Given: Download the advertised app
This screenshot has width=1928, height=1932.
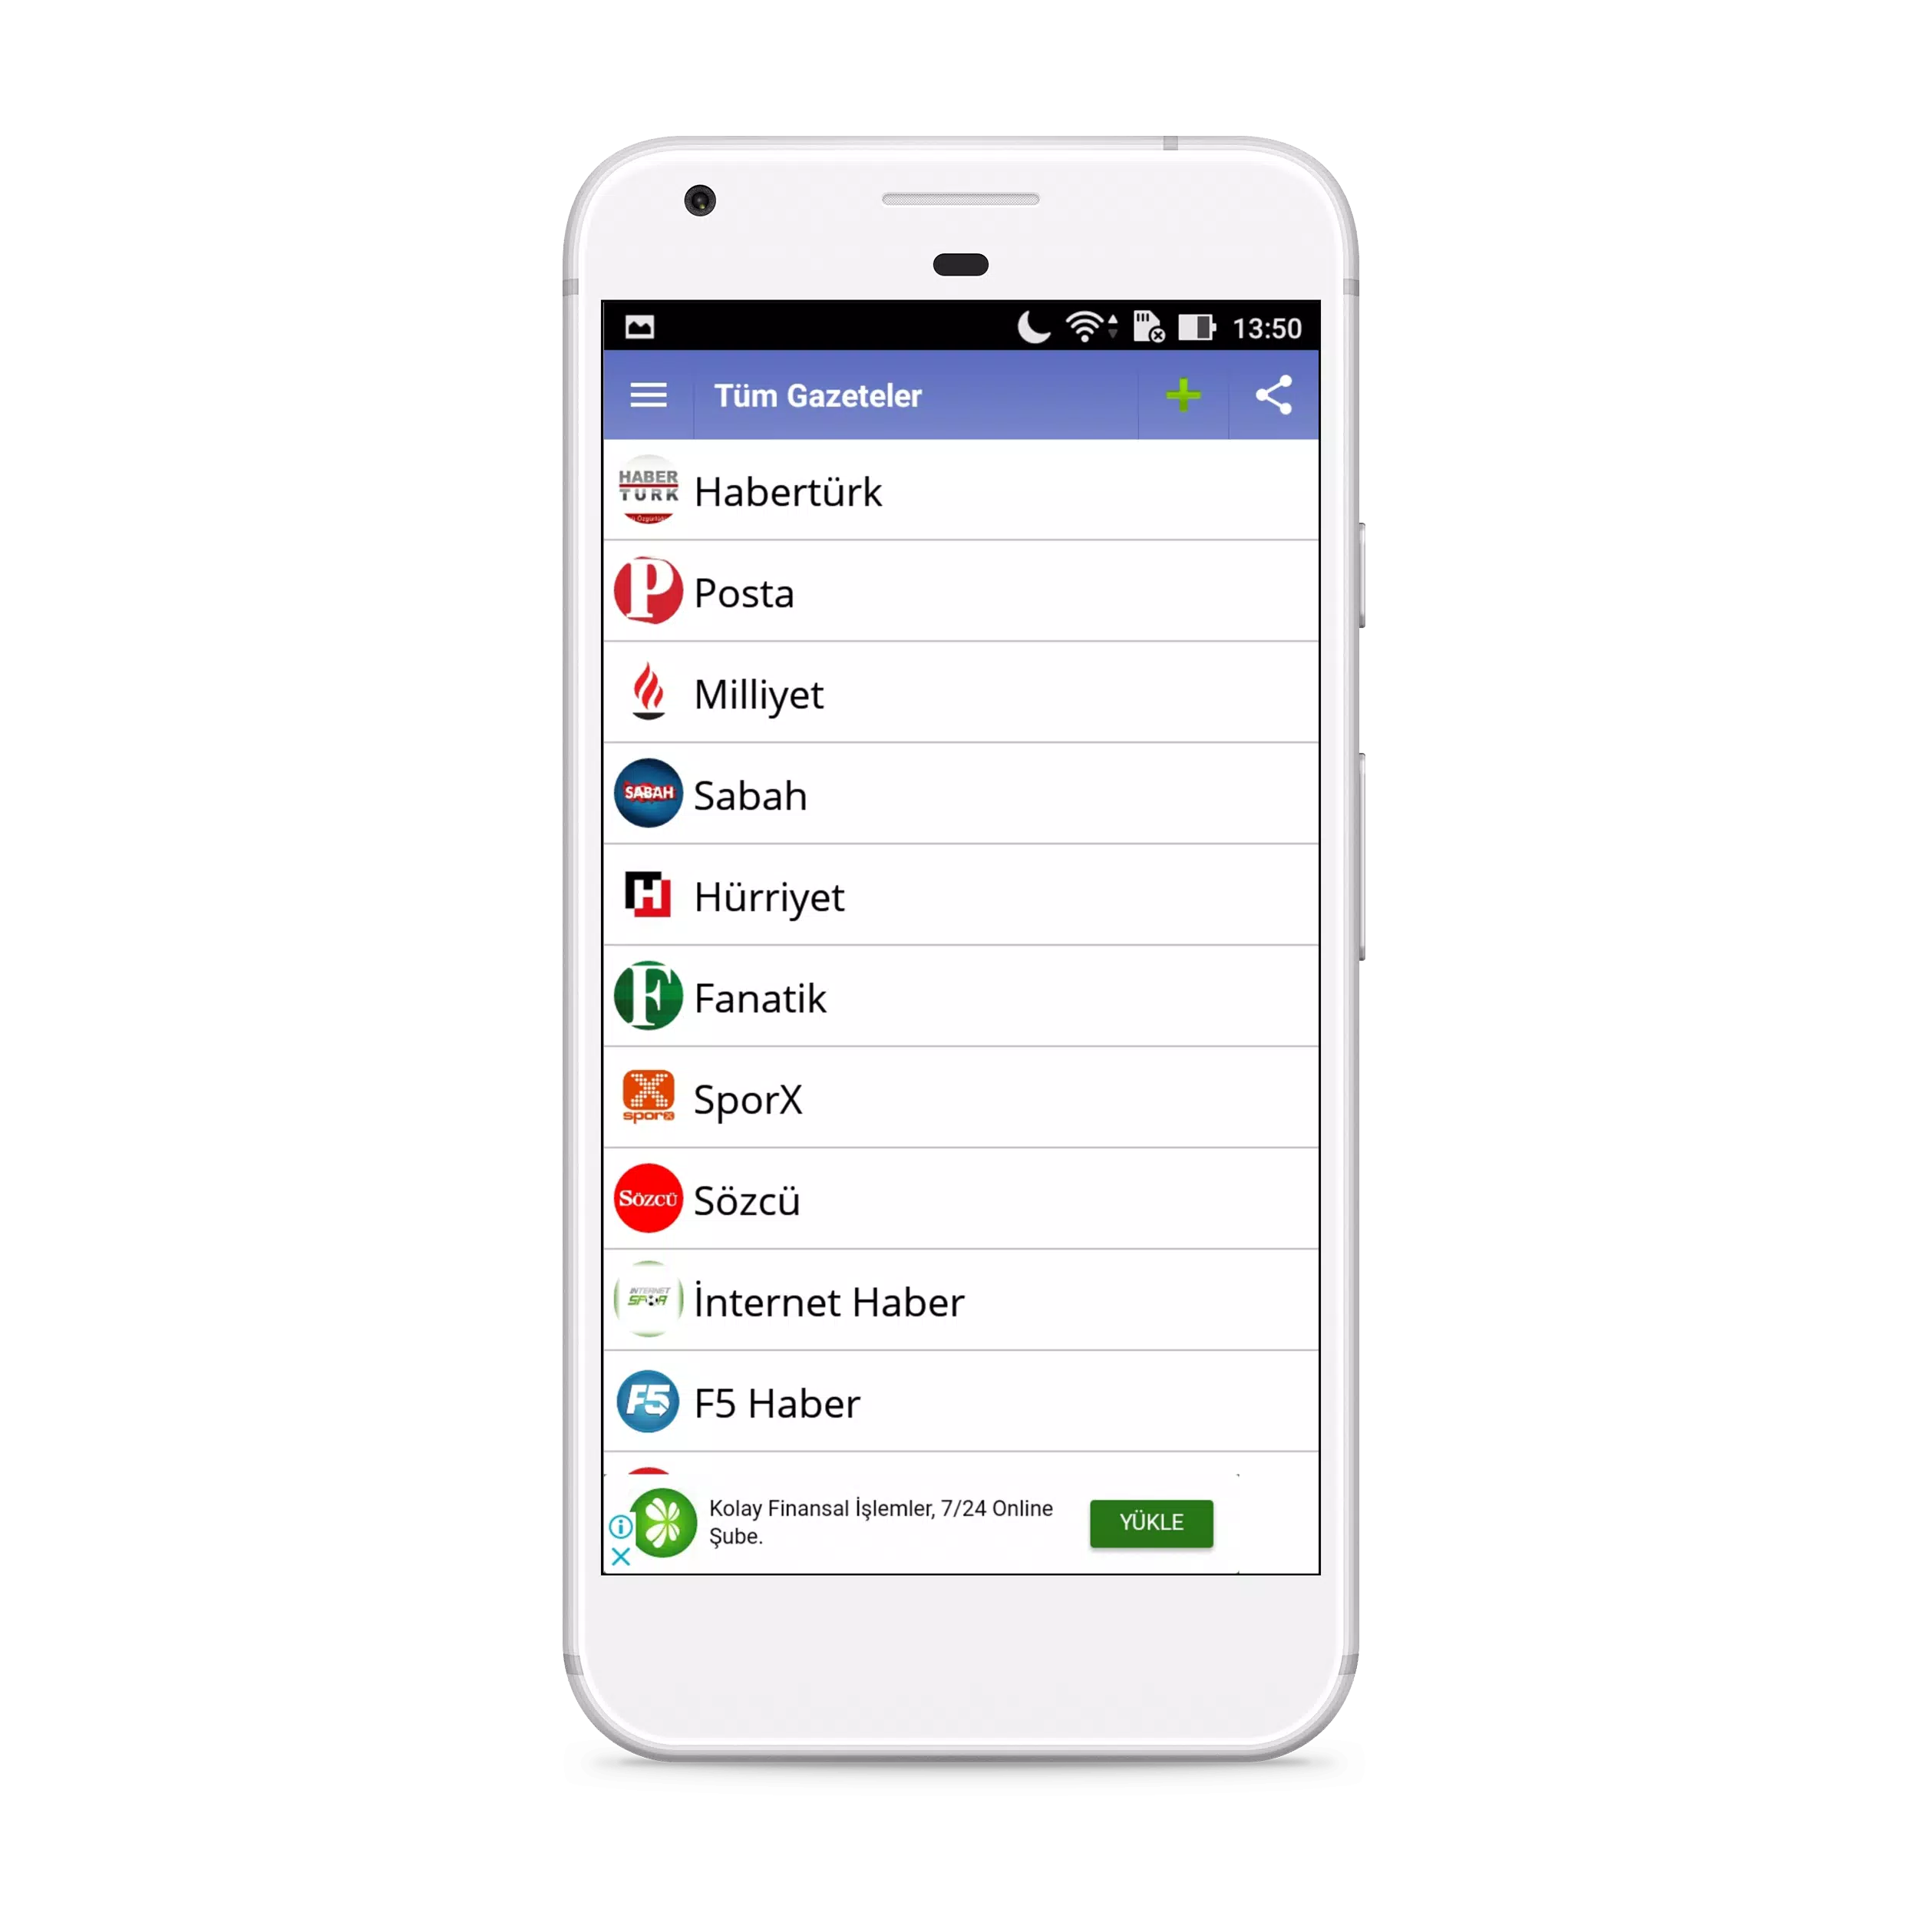Looking at the screenshot, I should click(x=1150, y=1522).
